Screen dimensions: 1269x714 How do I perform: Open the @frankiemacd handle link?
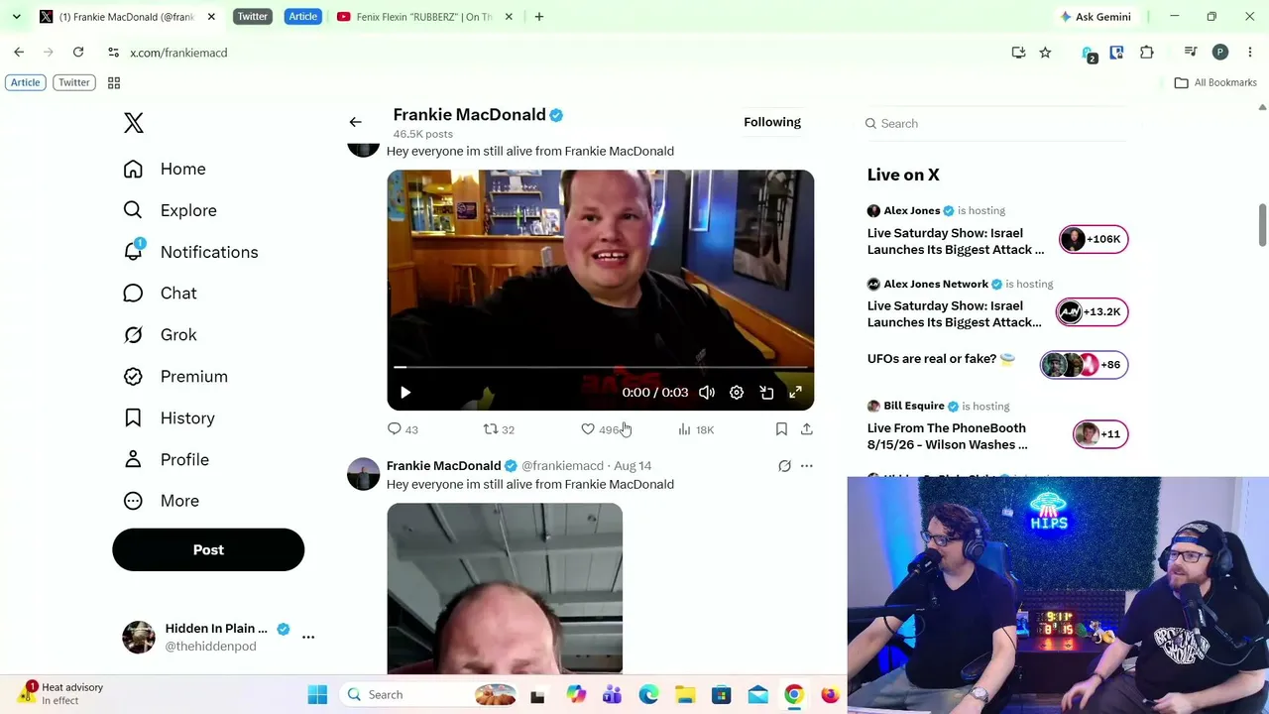(x=562, y=466)
